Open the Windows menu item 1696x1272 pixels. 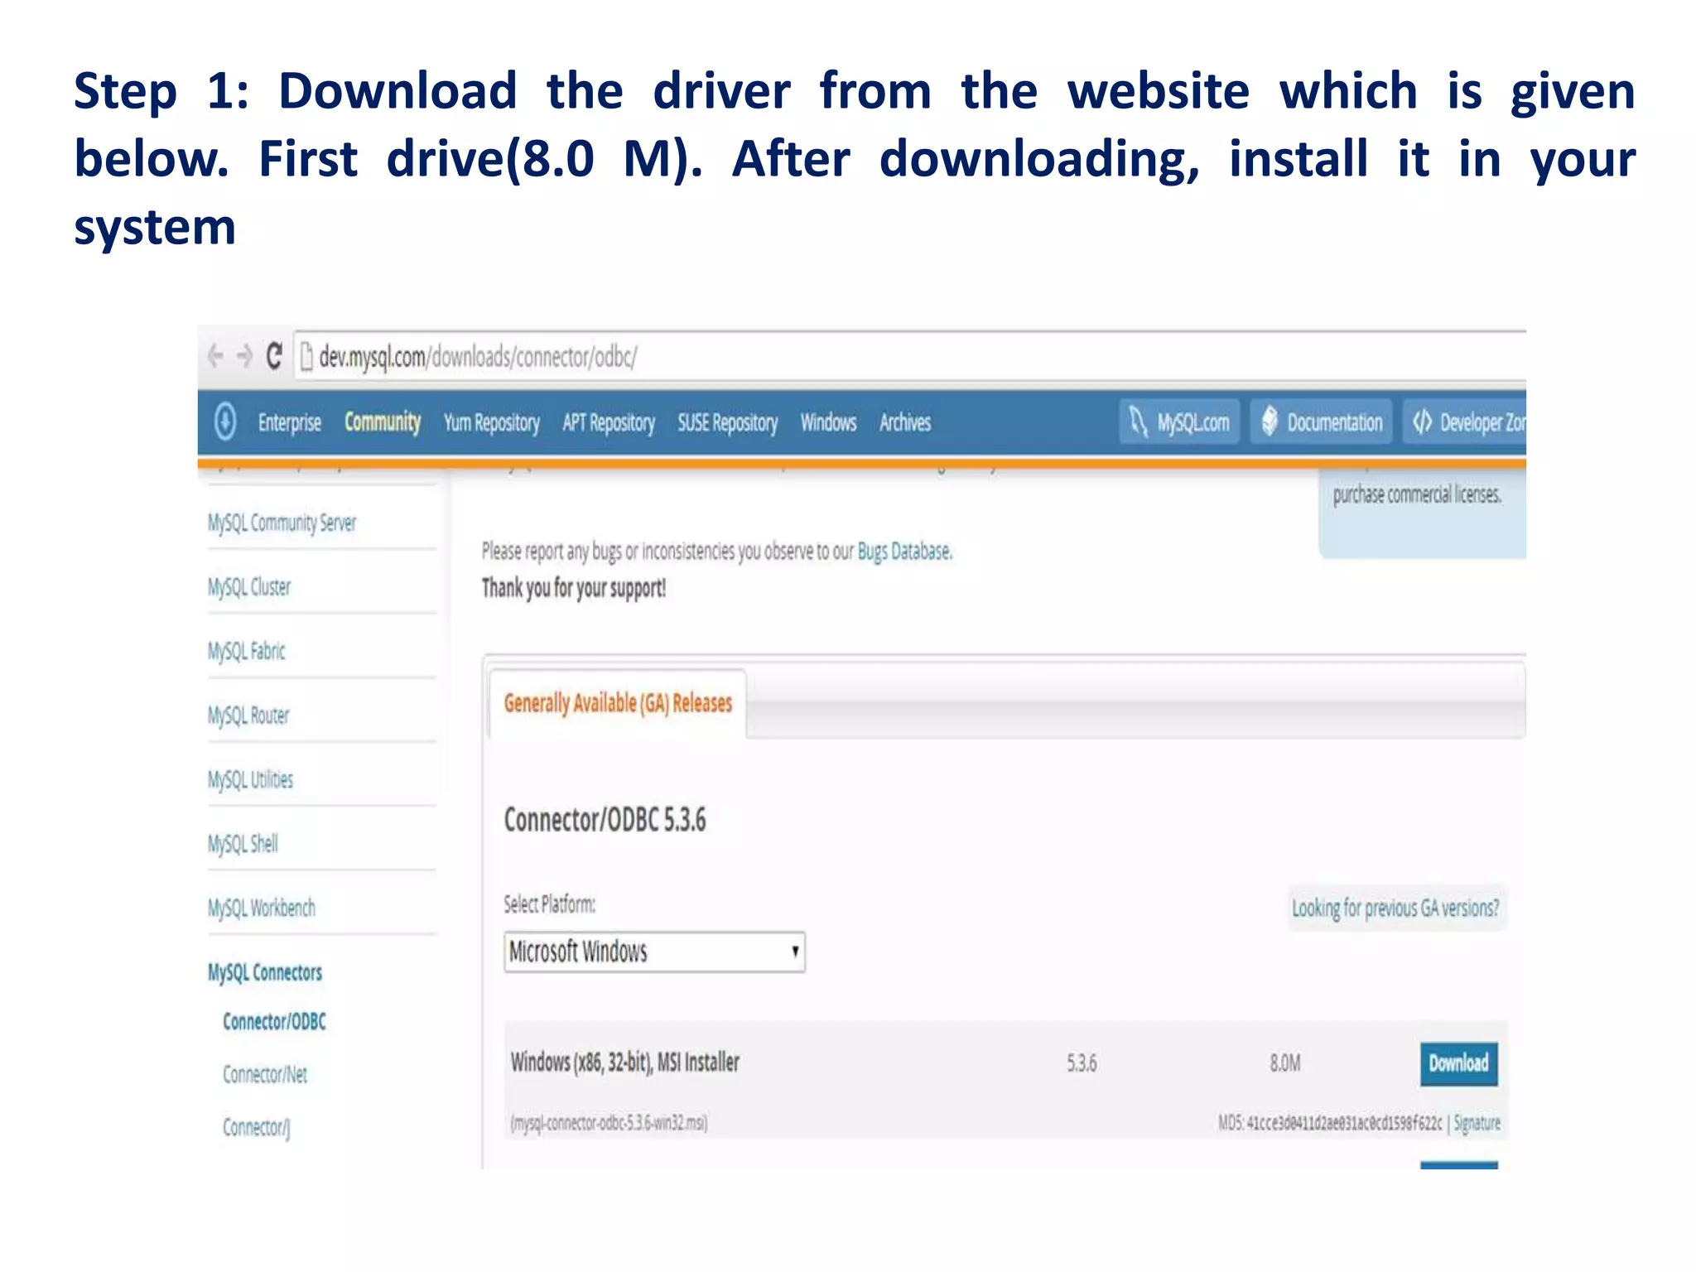tap(828, 422)
